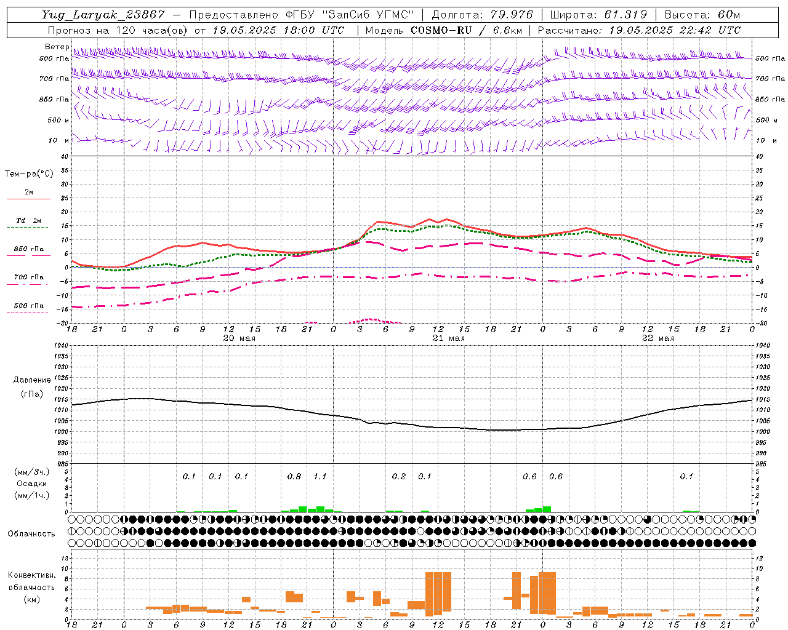Click the 20 мая date label

pos(239,338)
